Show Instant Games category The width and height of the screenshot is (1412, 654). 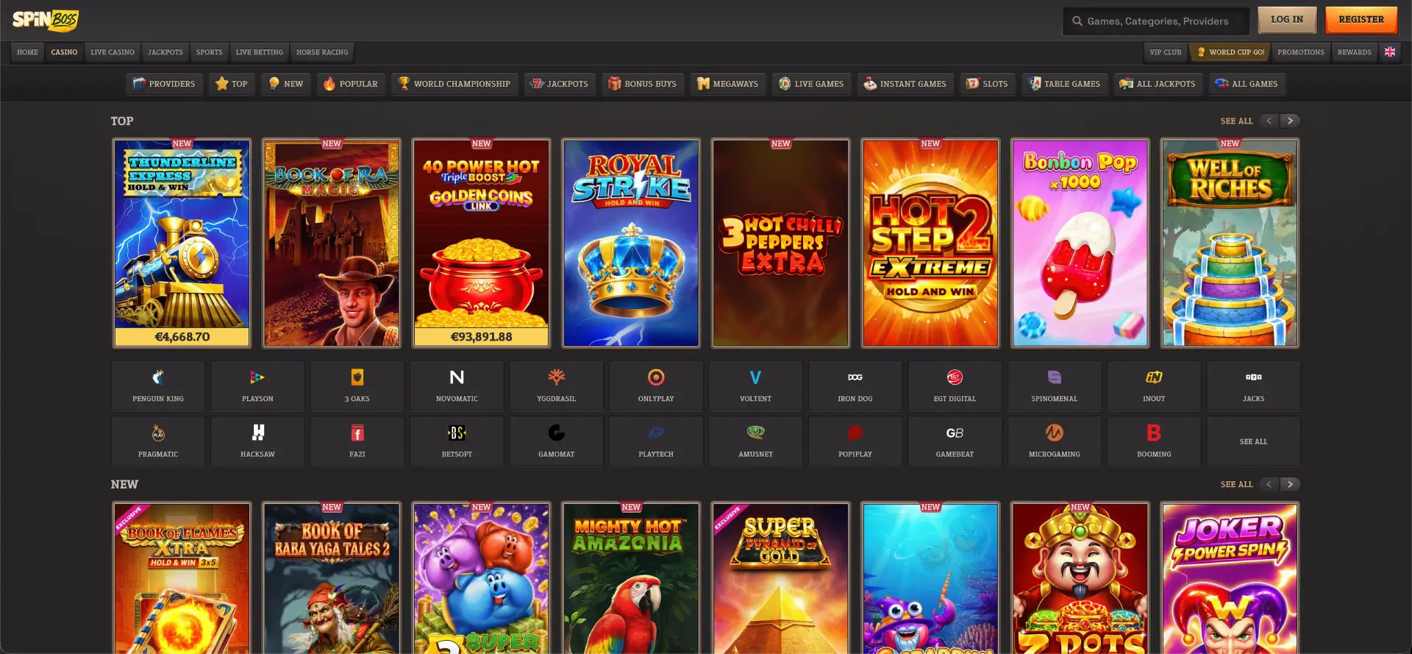point(905,84)
